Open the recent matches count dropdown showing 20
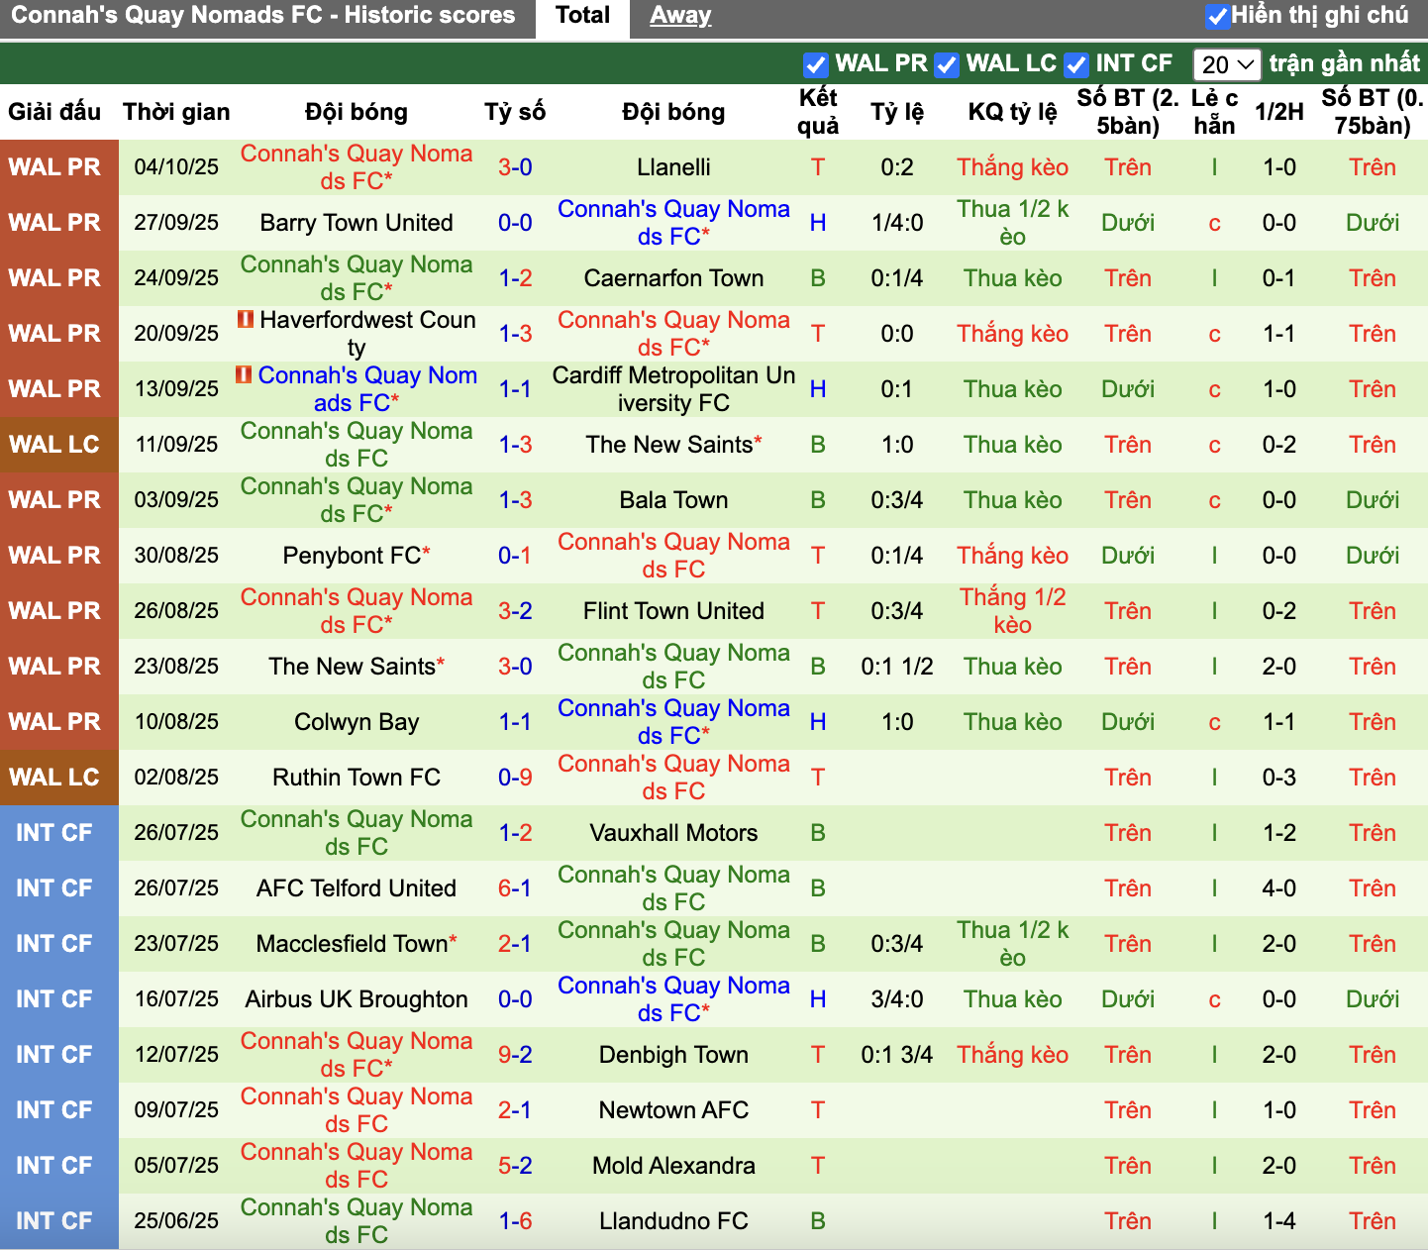 click(1227, 65)
